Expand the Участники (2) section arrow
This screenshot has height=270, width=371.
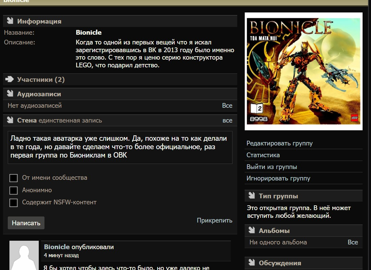pos(10,79)
